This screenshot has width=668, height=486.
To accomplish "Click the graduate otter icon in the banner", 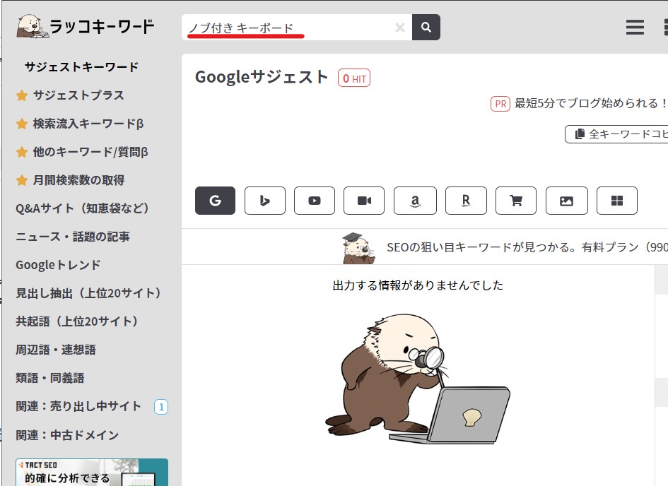I will [358, 248].
